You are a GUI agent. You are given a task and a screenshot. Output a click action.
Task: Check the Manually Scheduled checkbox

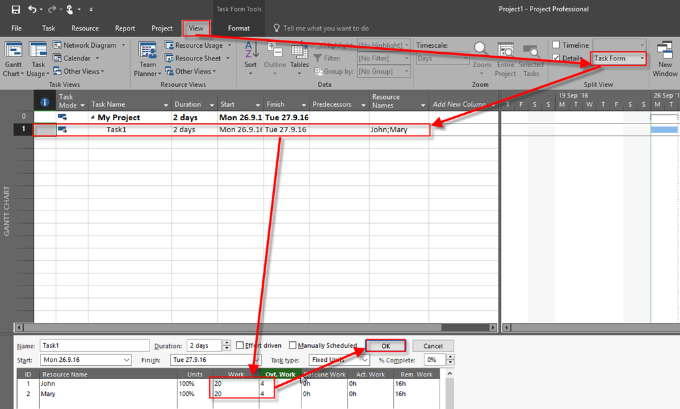293,346
